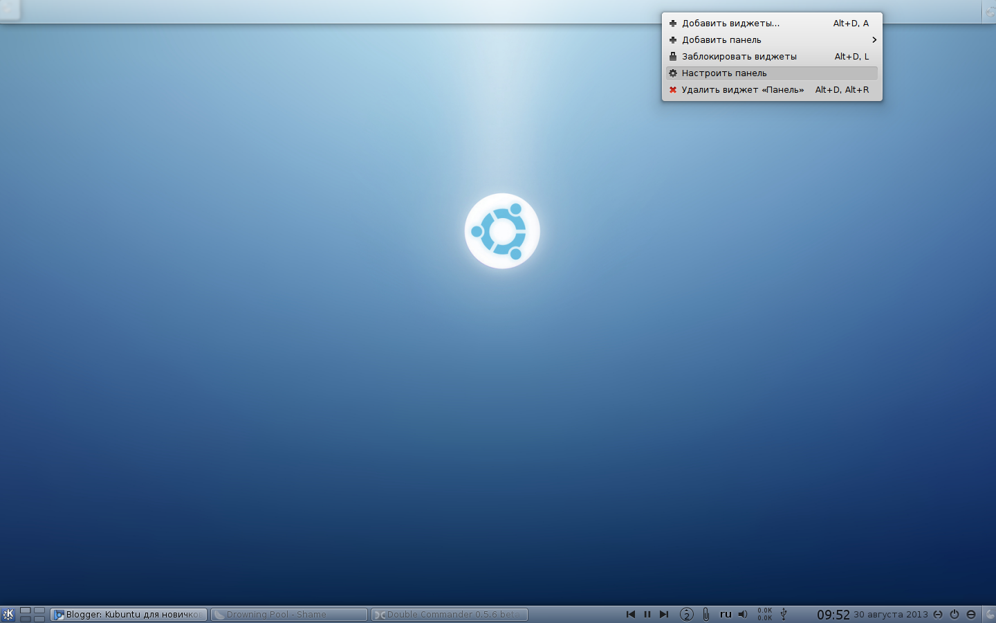Click gear icon beside Настроить панель
This screenshot has height=623, width=996.
coord(673,73)
